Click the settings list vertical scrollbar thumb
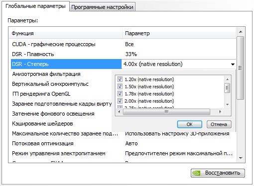 click(x=240, y=68)
